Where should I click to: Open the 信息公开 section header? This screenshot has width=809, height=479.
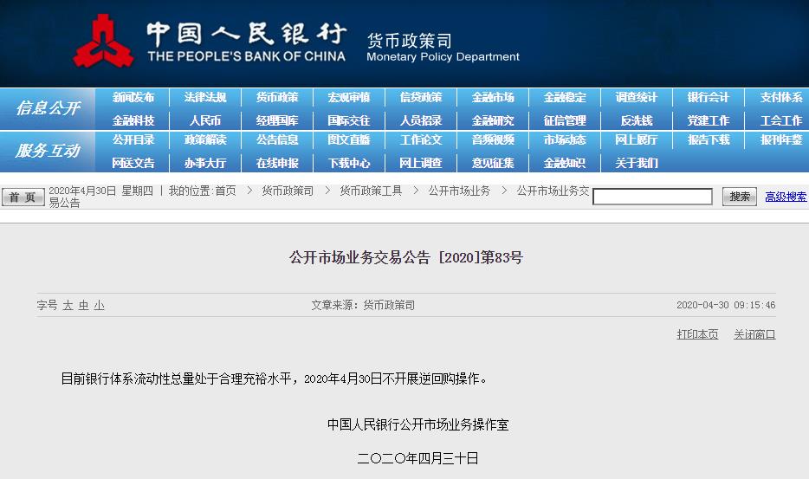48,108
